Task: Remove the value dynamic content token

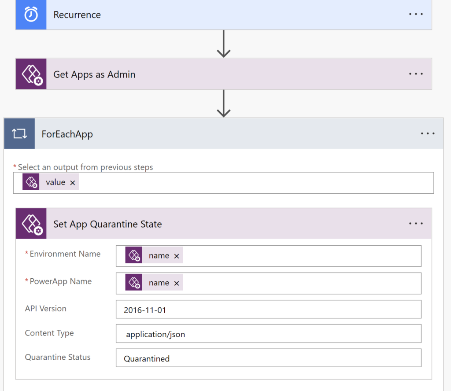Action: (73, 183)
